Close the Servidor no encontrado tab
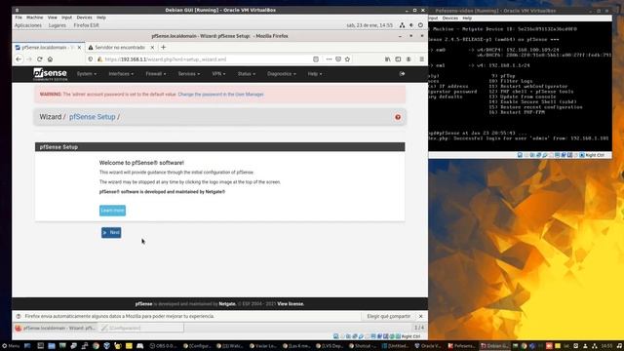 [152, 48]
